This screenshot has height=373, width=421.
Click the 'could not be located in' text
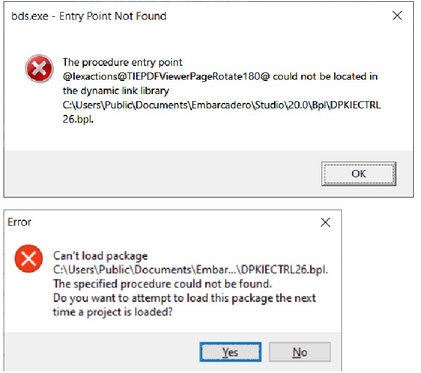point(325,77)
